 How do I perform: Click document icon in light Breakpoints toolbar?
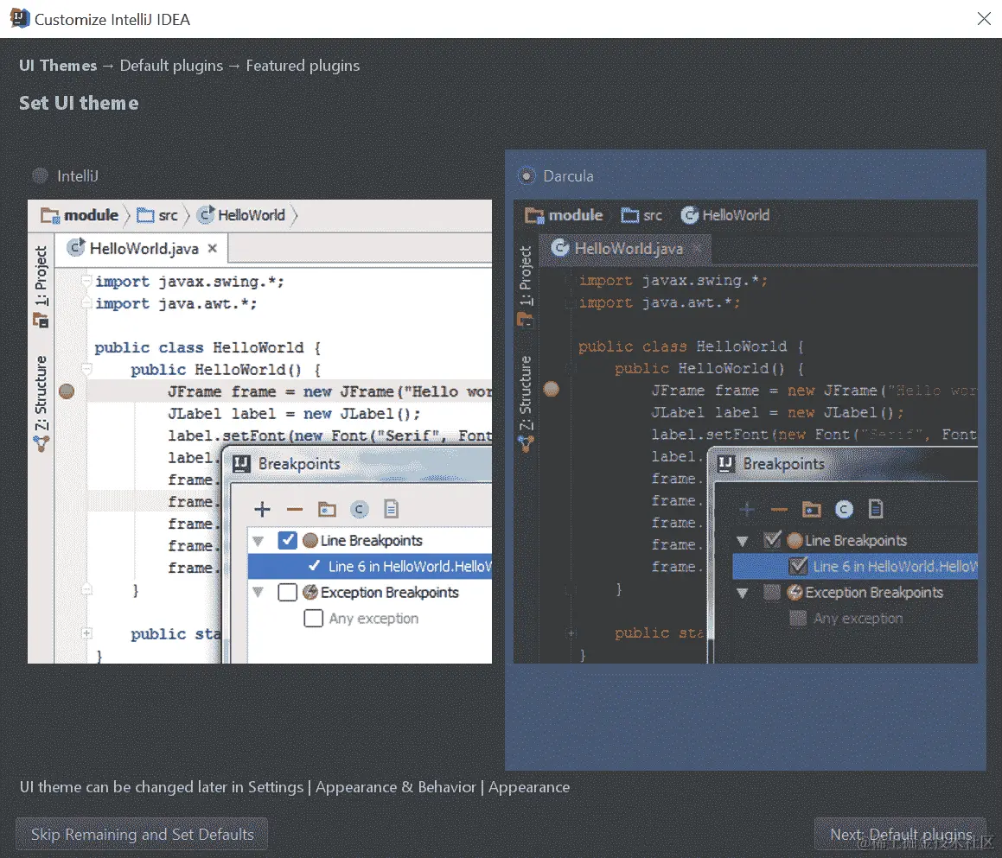pyautogui.click(x=391, y=509)
